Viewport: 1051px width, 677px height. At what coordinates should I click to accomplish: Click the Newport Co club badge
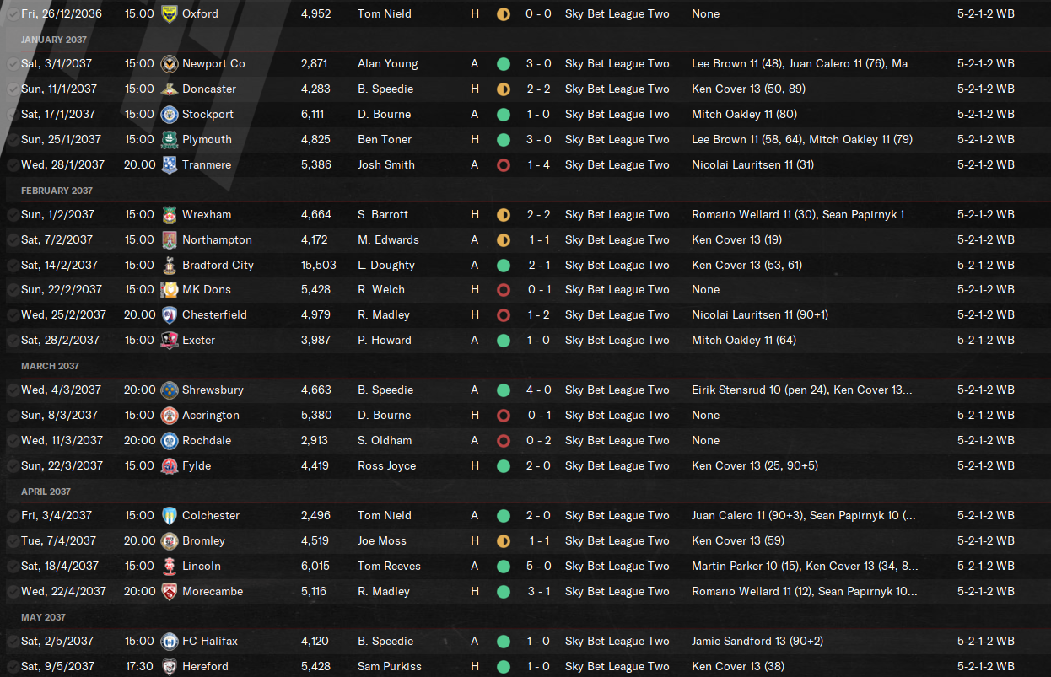click(170, 64)
